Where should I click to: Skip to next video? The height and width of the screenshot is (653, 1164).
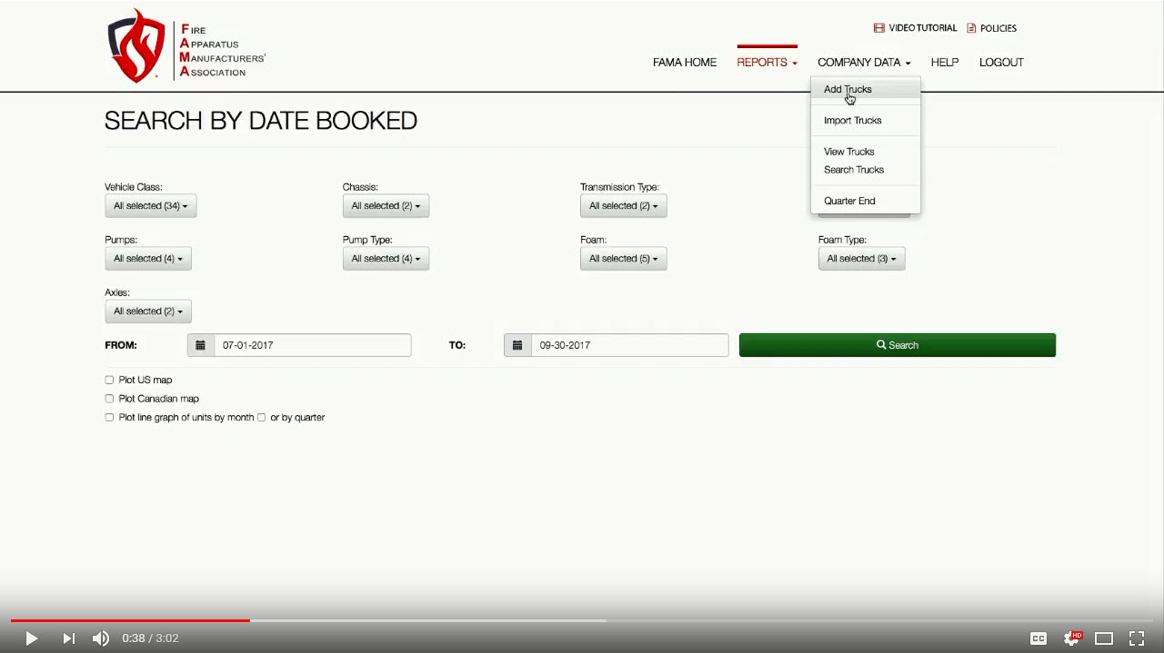click(68, 638)
